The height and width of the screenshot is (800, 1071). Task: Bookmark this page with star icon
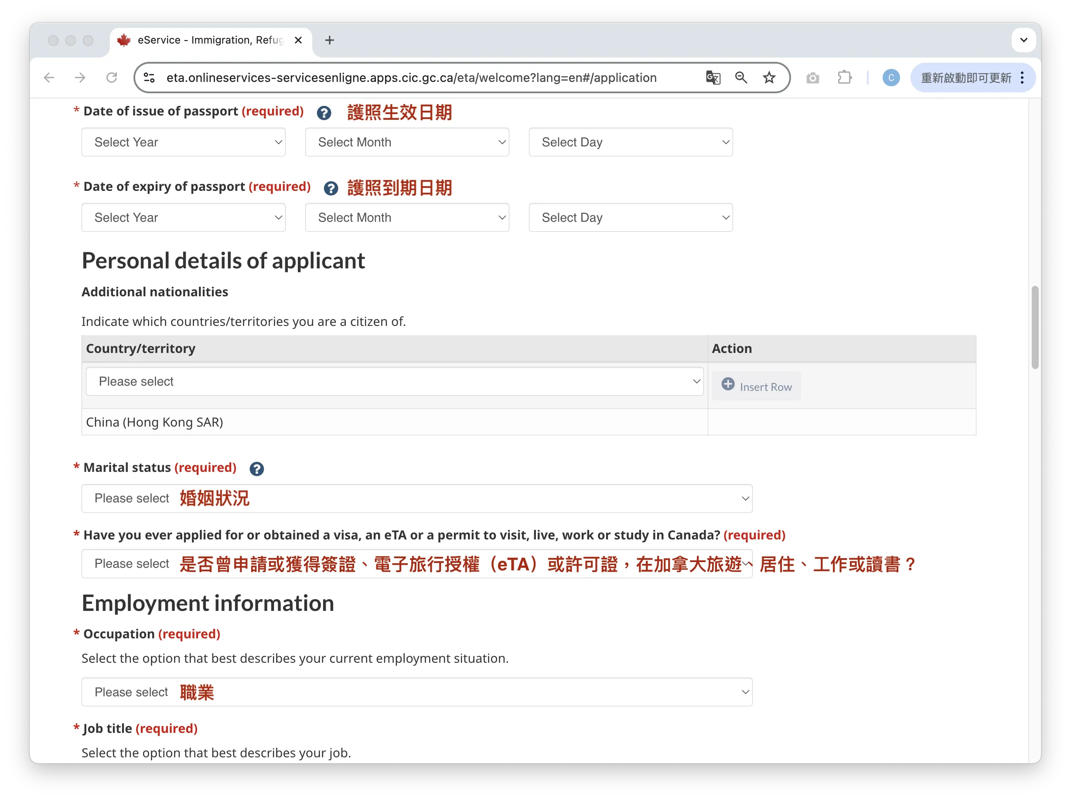[769, 78]
